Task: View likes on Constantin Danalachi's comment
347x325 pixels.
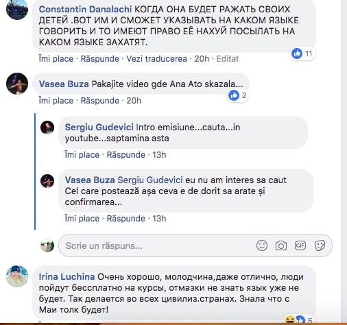Action: [302, 53]
